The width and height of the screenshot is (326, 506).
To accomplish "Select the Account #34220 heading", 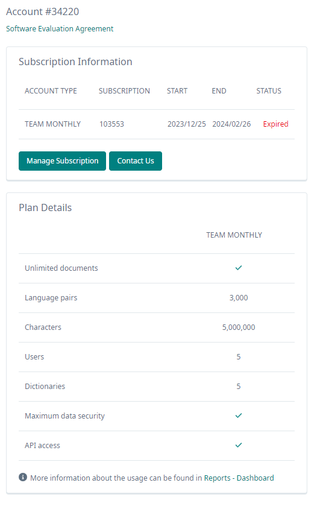I will click(x=43, y=11).
